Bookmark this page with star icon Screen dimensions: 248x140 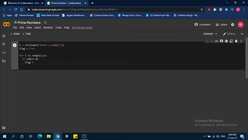pyautogui.click(x=201, y=9)
